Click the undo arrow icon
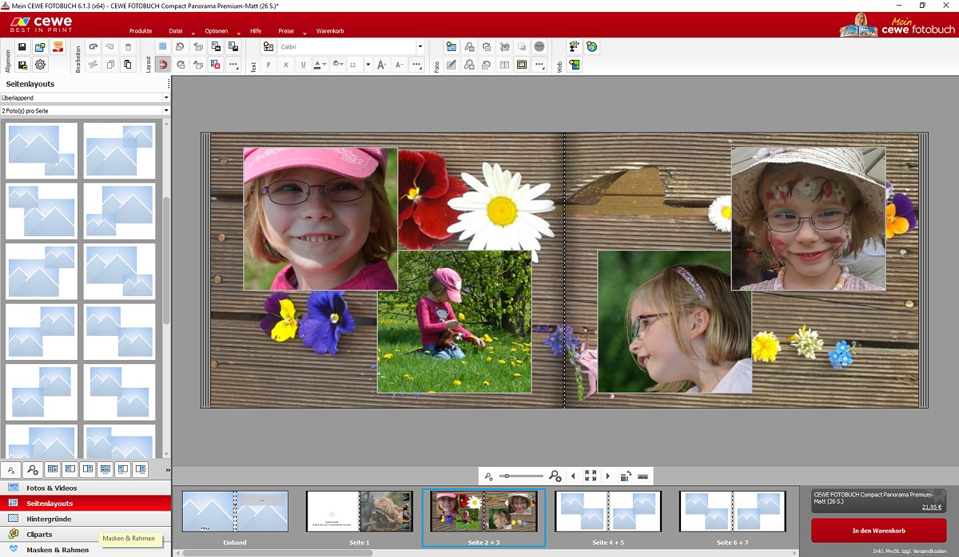The image size is (959, 557). (x=94, y=47)
